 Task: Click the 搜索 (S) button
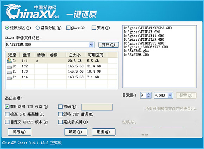186,95
